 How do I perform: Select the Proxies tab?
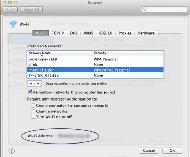125,33
